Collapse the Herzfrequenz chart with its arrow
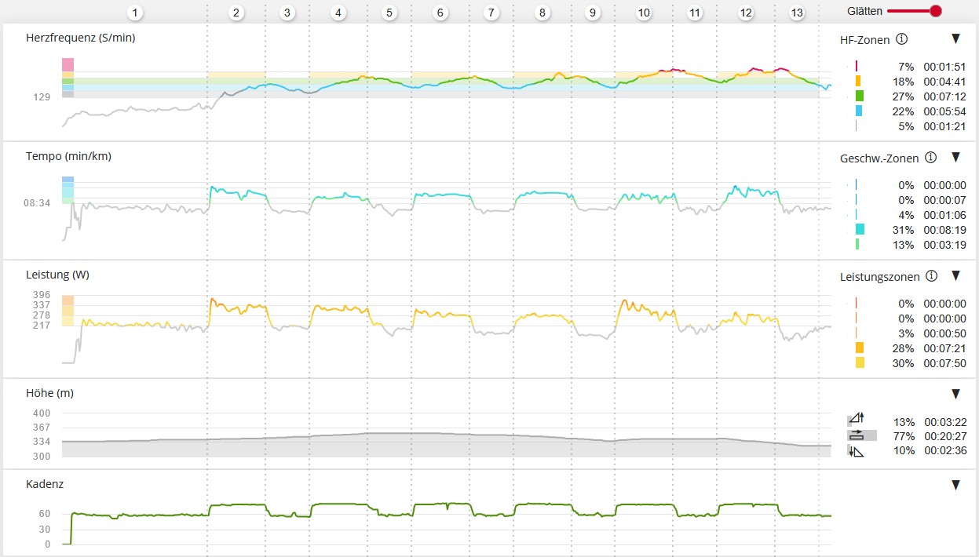This screenshot has width=979, height=557. pos(955,38)
